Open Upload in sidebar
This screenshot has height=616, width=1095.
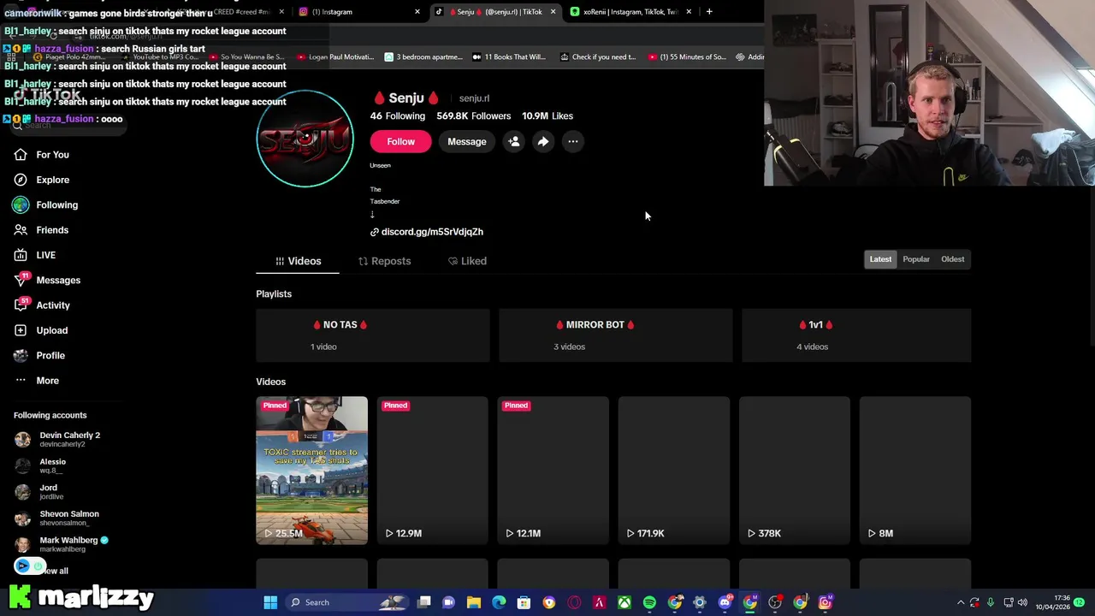pos(40,330)
